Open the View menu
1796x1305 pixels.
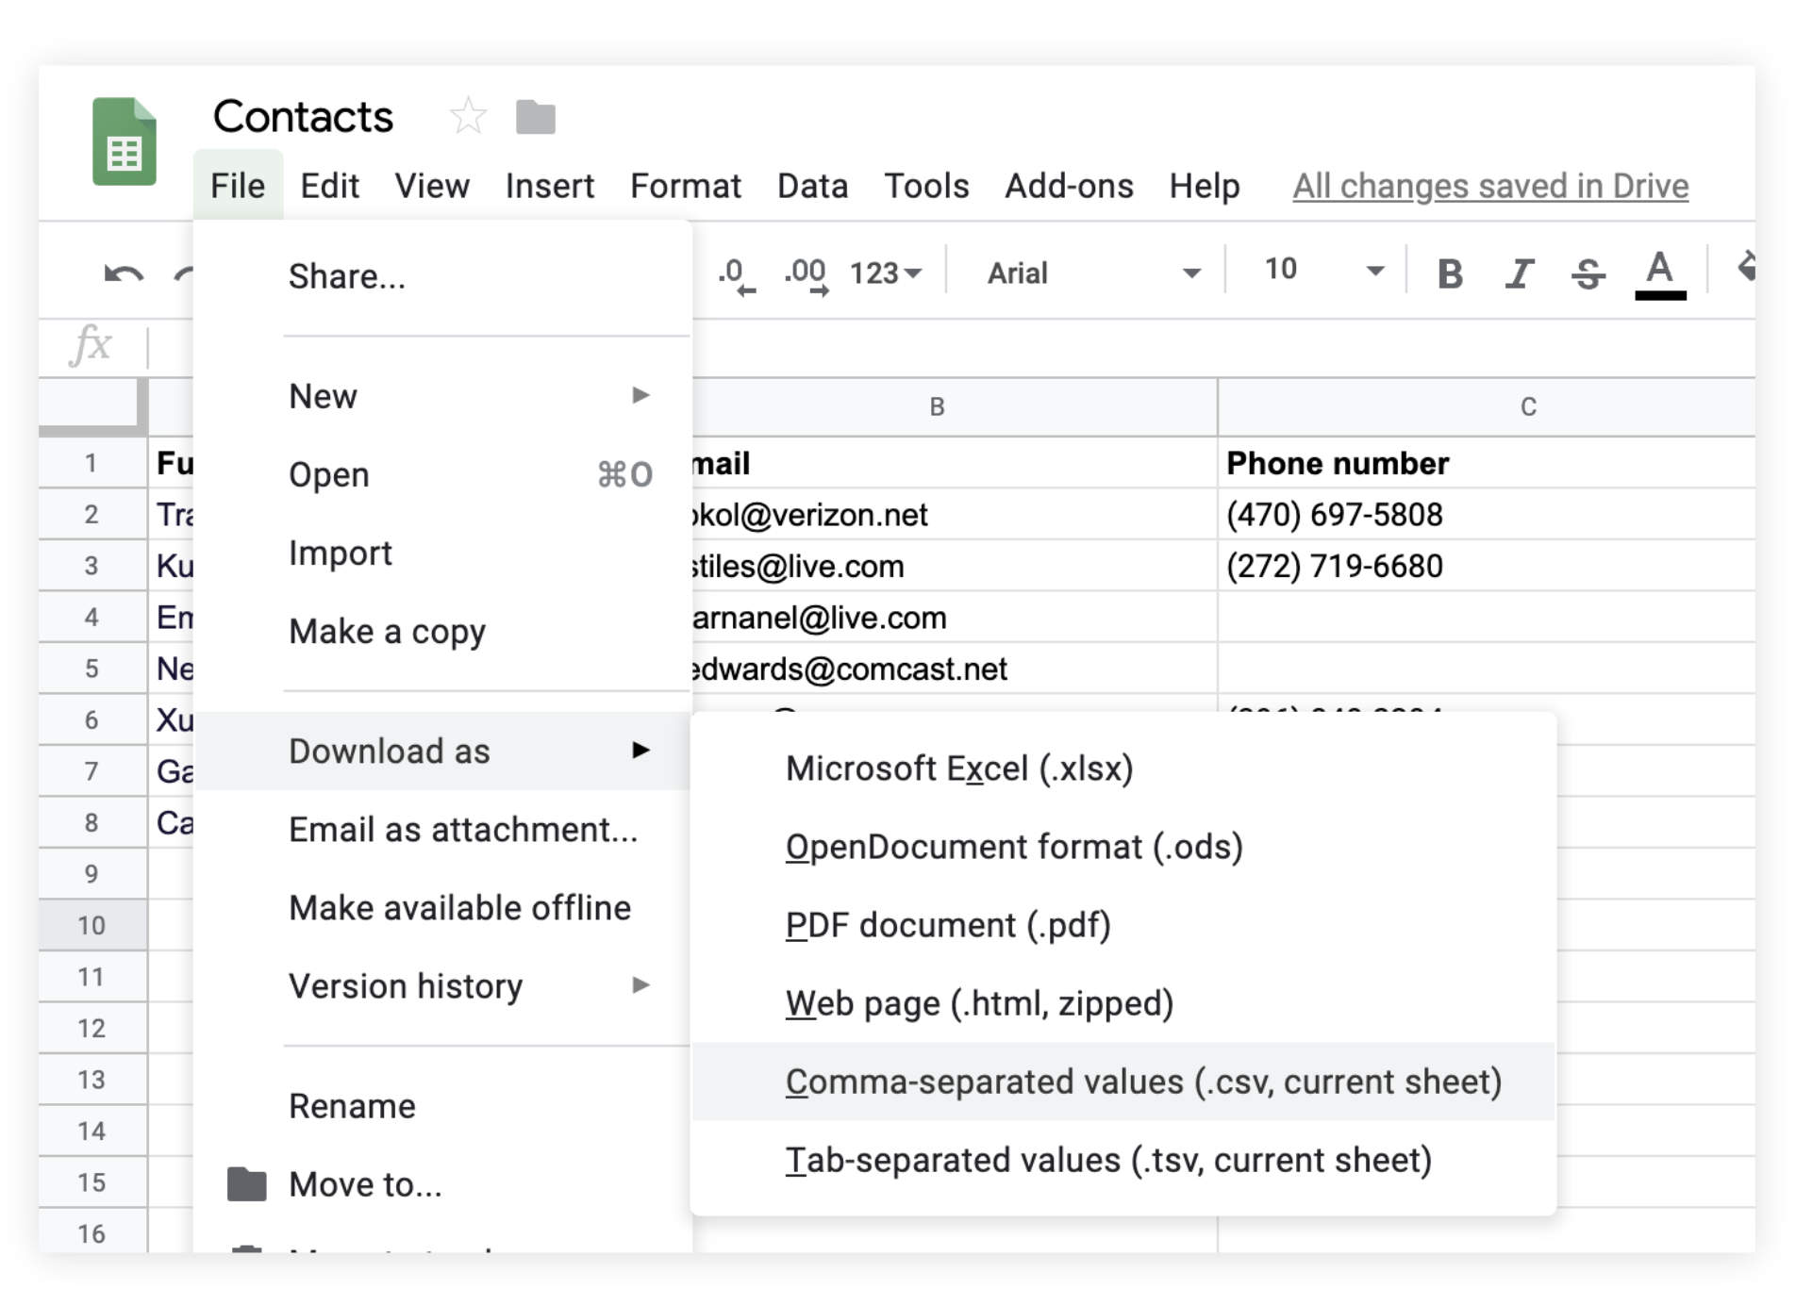432,186
